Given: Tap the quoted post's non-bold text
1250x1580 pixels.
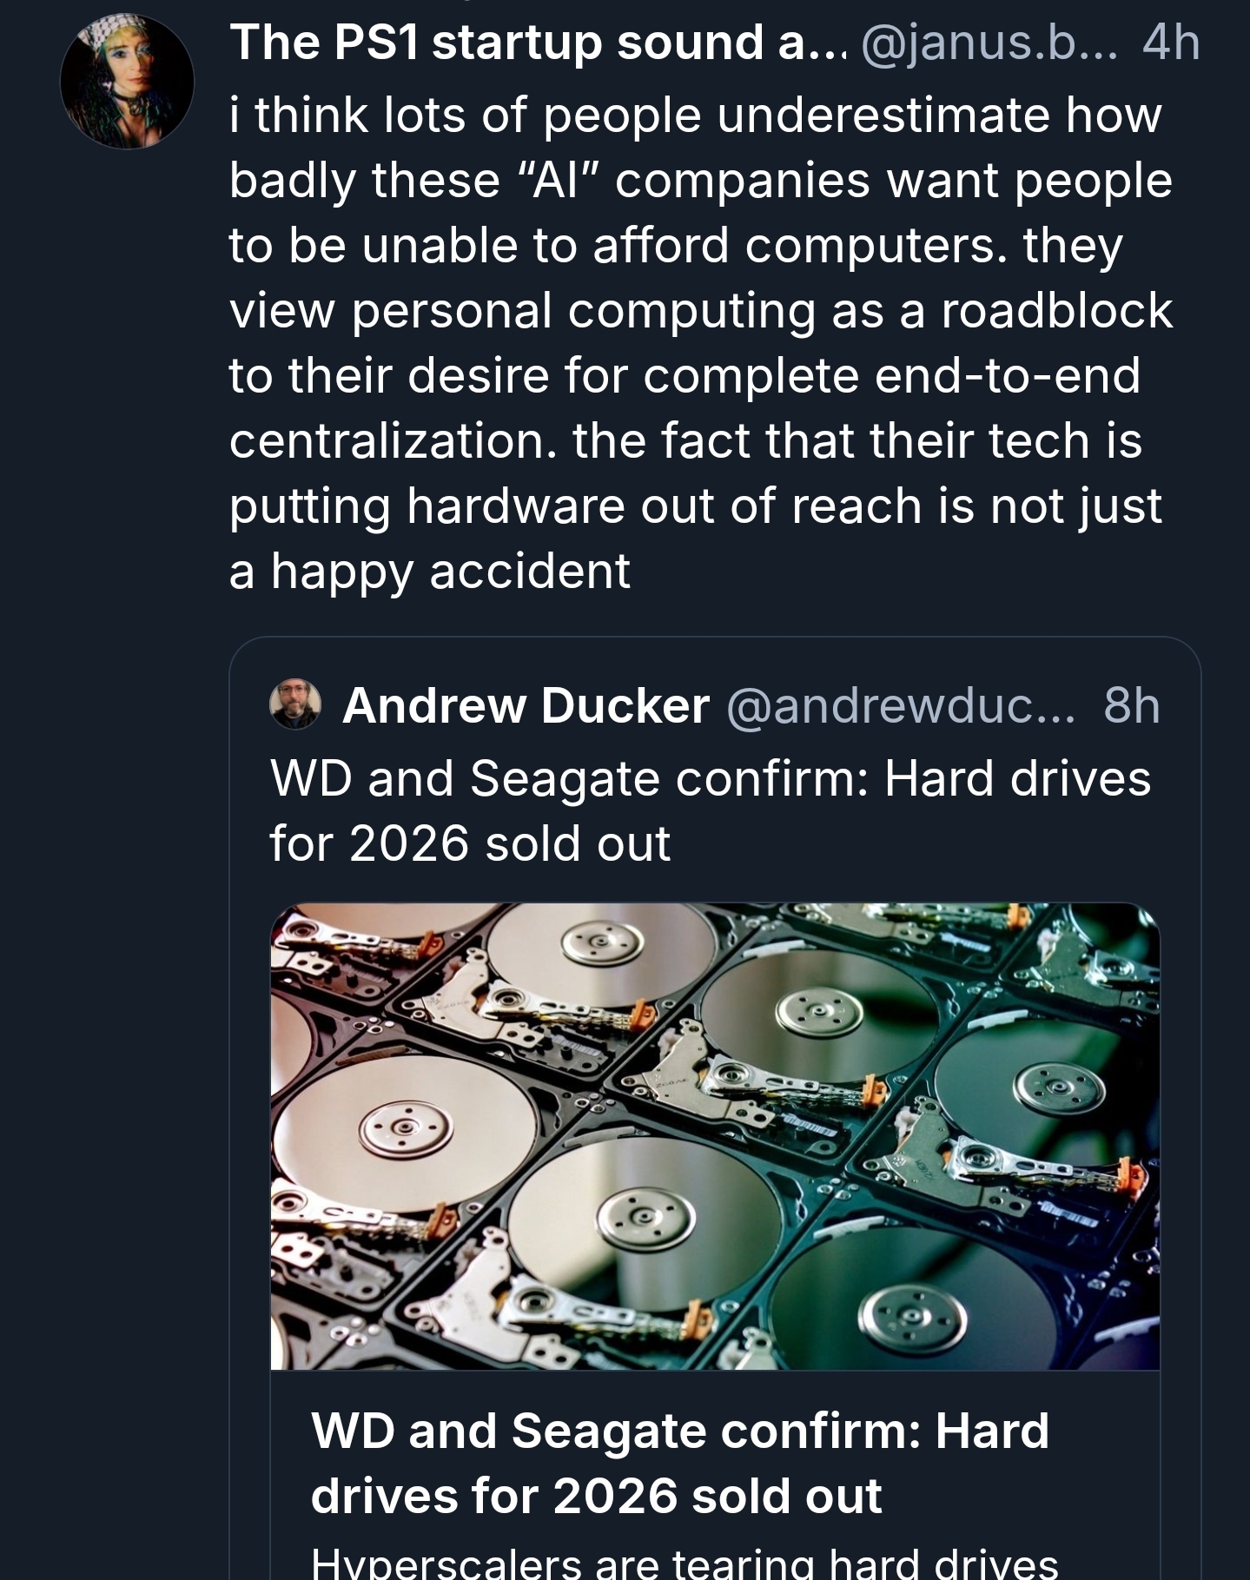Looking at the screenshot, I should [x=710, y=810].
